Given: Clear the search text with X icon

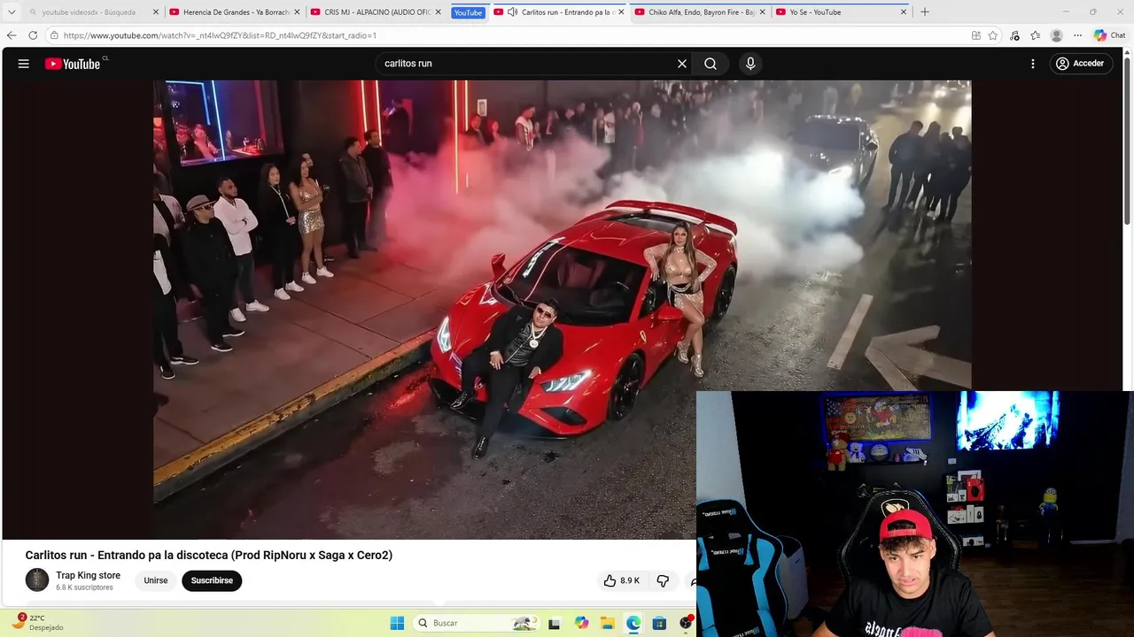Looking at the screenshot, I should point(682,64).
